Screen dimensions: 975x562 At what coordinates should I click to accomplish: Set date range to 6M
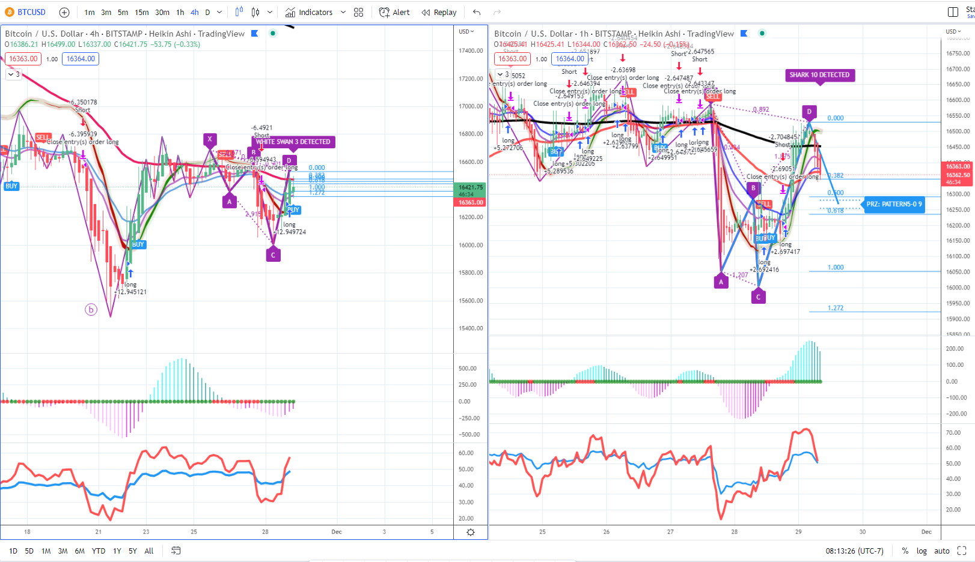[x=80, y=551]
